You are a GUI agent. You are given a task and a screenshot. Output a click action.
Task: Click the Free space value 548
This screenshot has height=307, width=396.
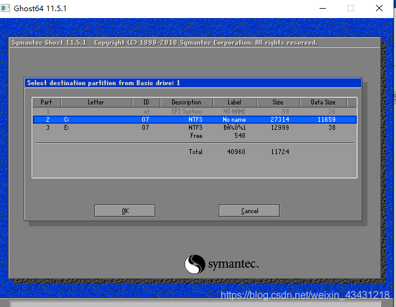coord(240,135)
